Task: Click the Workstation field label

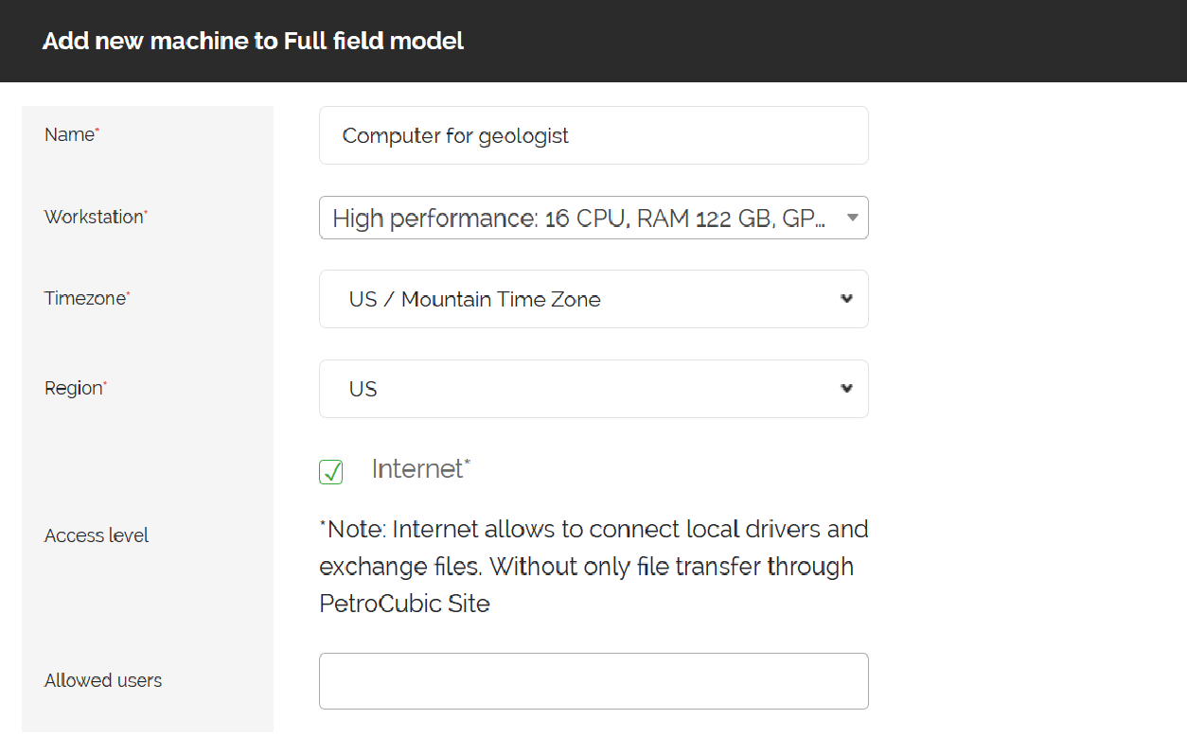Action: (96, 217)
